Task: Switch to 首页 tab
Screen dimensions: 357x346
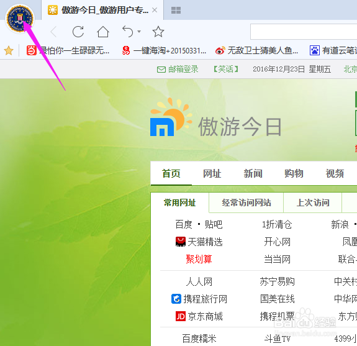Action: [x=171, y=173]
